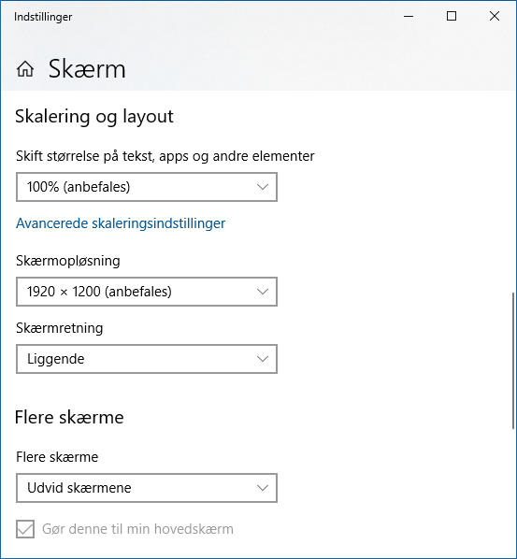Viewport: 517px width, 559px height.
Task: Click the chevron arrow on Udvid skærmene box
Action: 263,488
